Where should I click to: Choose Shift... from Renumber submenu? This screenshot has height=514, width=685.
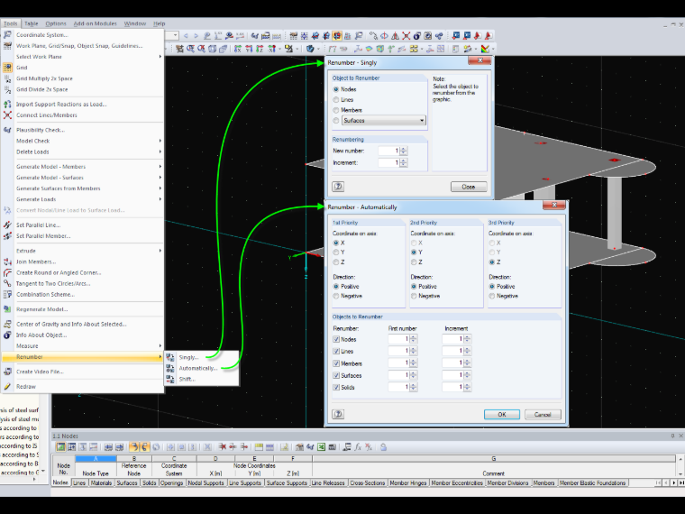187,379
